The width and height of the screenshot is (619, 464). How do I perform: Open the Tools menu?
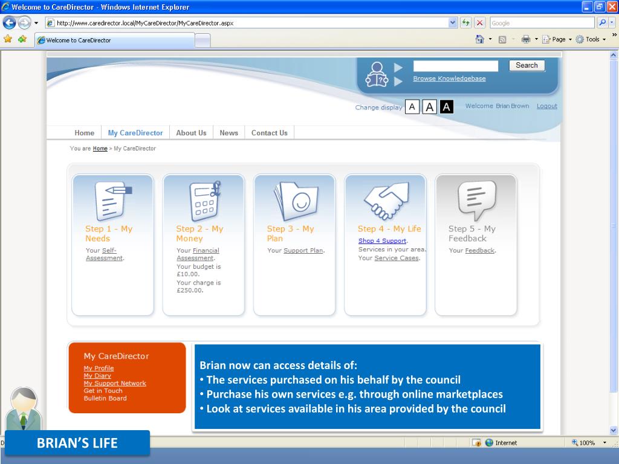(x=591, y=39)
